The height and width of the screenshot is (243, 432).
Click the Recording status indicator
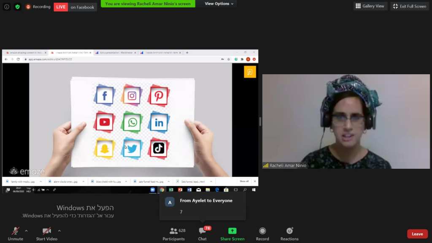(x=38, y=7)
